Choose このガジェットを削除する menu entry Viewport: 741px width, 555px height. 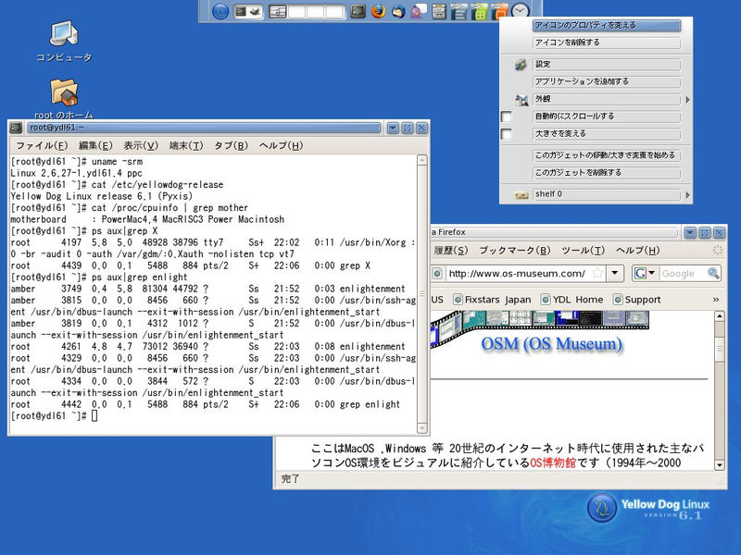[x=607, y=173]
